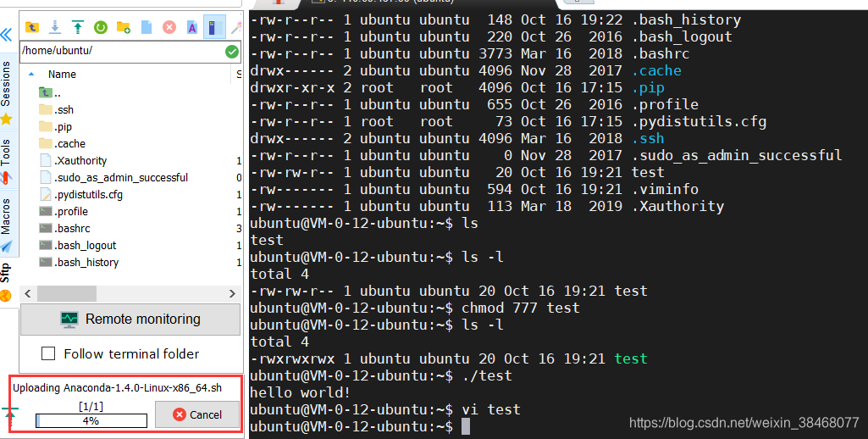The image size is (868, 439).
Task: Click '.sudo_as_admin_successful' in terminal listing
Action: [737, 155]
